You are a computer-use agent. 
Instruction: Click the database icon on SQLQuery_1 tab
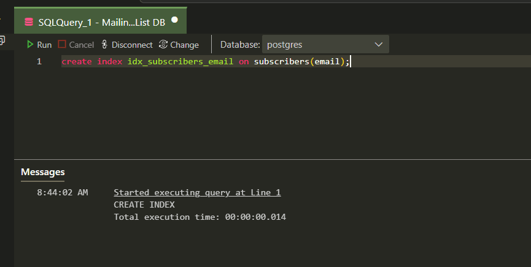coord(29,22)
